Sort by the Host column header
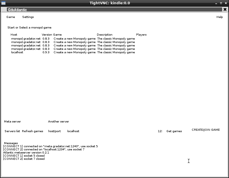Viewport: 229px width, 178px height. [14, 35]
